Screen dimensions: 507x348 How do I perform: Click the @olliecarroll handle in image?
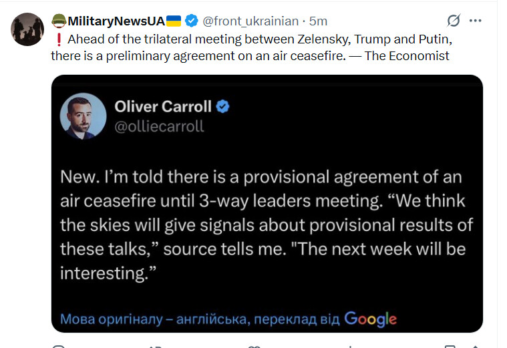(x=159, y=126)
